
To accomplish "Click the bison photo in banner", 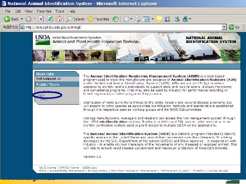I will click(x=96, y=56).
